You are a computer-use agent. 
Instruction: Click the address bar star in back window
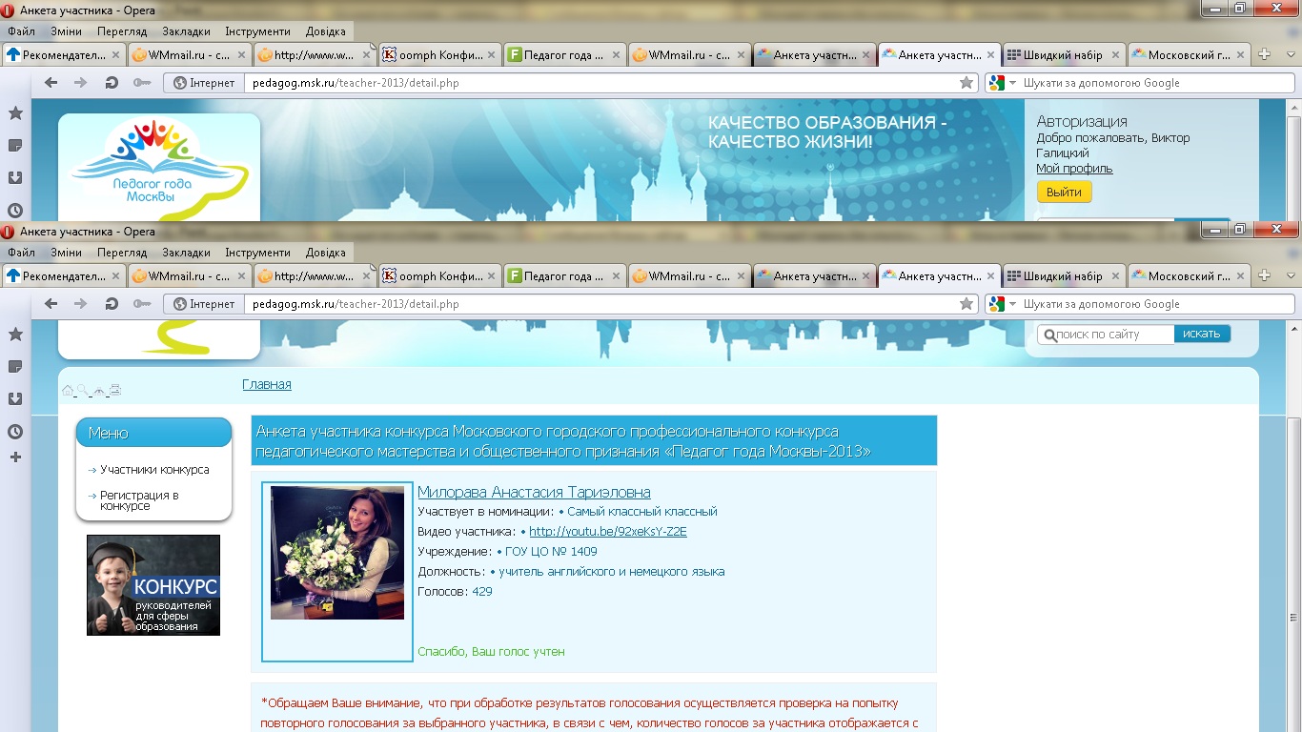coord(966,83)
